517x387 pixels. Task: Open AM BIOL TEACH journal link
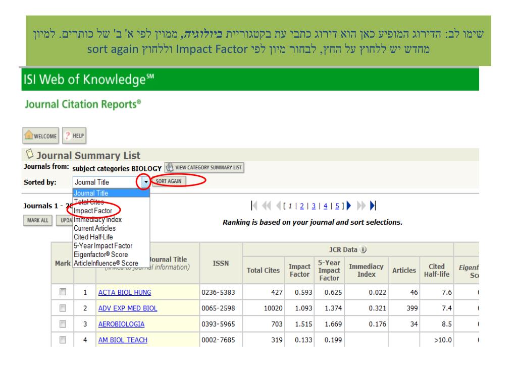click(123, 340)
